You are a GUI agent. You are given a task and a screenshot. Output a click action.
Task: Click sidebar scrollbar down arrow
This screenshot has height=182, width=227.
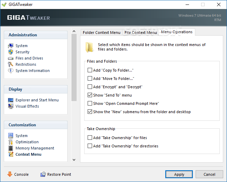pyautogui.click(x=74, y=160)
